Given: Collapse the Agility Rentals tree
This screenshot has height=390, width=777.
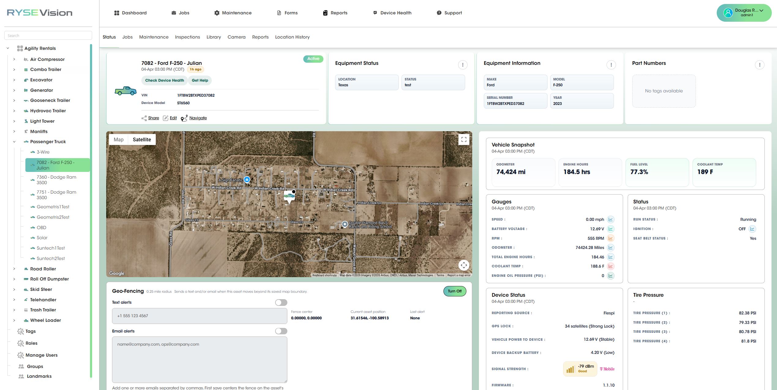Looking at the screenshot, I should point(7,48).
